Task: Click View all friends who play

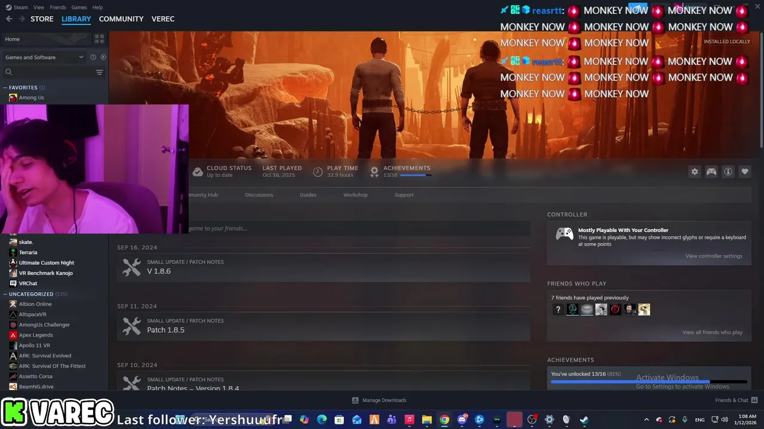Action: coord(713,332)
